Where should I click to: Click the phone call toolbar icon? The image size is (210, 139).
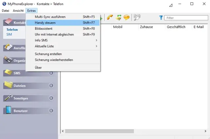(110, 17)
